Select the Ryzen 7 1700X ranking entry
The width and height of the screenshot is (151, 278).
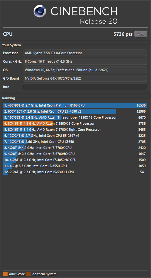(x=75, y=130)
